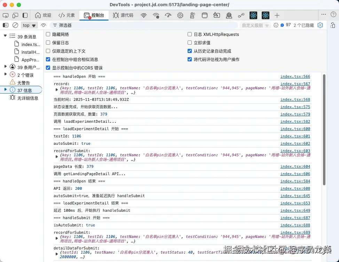
Task: Focus the 筛选器 filter field
Action: click(x=144, y=25)
